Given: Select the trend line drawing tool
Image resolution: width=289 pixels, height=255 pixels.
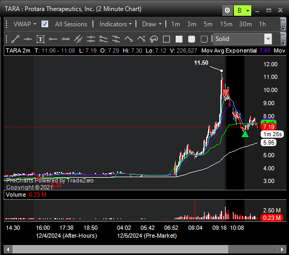Looking at the screenshot, I should tap(16, 39).
